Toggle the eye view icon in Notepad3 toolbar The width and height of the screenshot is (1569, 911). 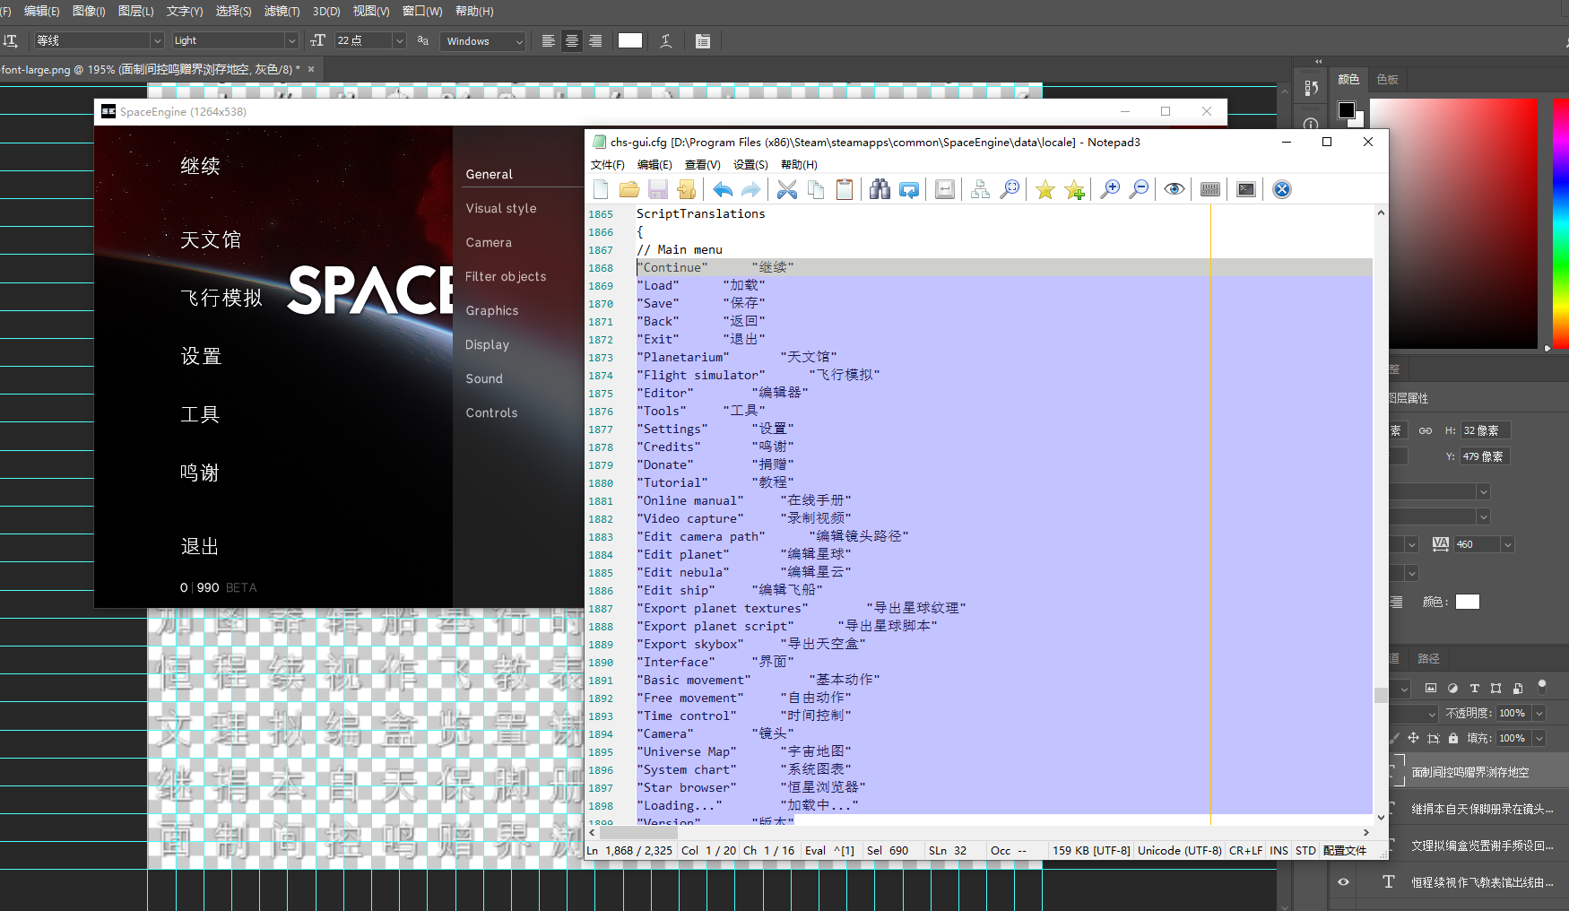tap(1174, 189)
